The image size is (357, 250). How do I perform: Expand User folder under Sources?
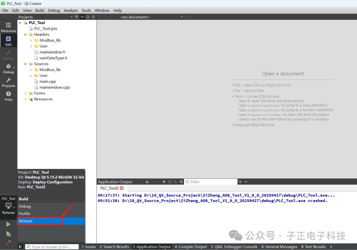pyautogui.click(x=31, y=76)
